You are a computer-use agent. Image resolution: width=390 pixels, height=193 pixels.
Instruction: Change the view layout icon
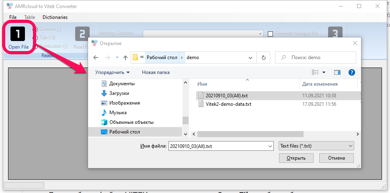(315, 72)
